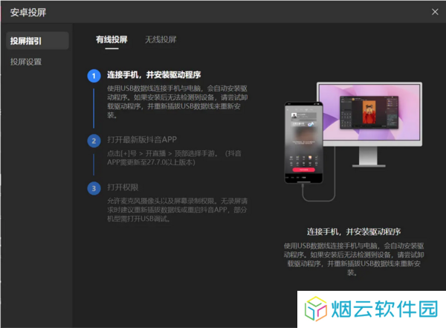Screen dimensions: 446x328
Task: Select 投屏指引 in the sidebar
Action: pyautogui.click(x=37, y=41)
